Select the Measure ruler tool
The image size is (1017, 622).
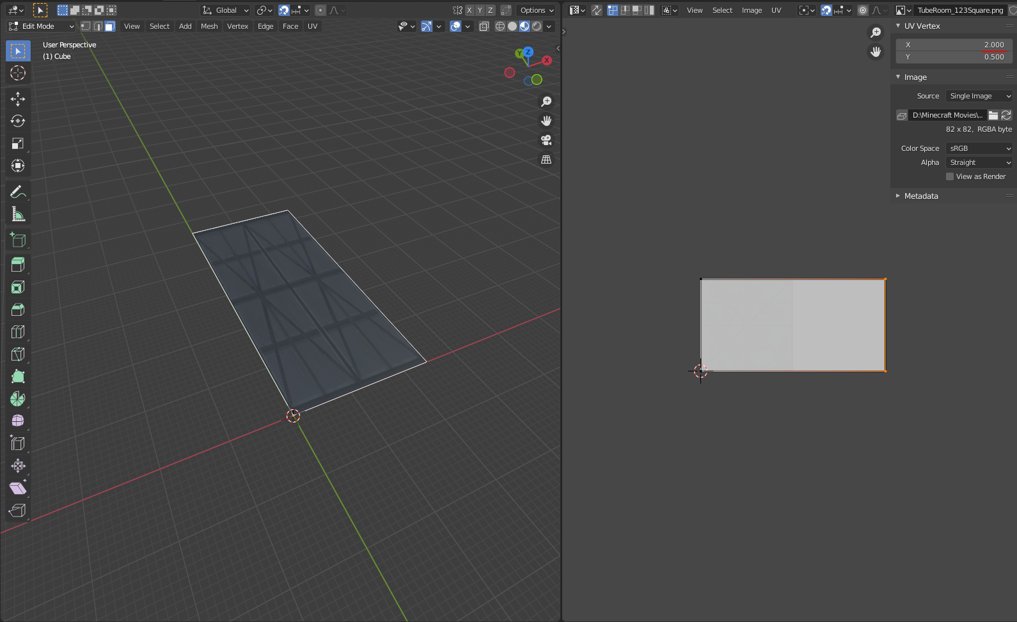coord(18,214)
